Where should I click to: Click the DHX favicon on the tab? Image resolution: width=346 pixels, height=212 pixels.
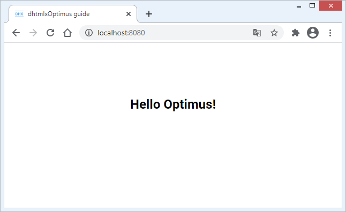point(19,14)
